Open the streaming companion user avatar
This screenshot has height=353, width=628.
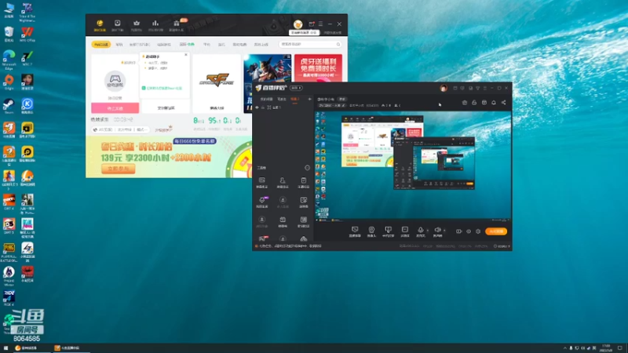444,89
